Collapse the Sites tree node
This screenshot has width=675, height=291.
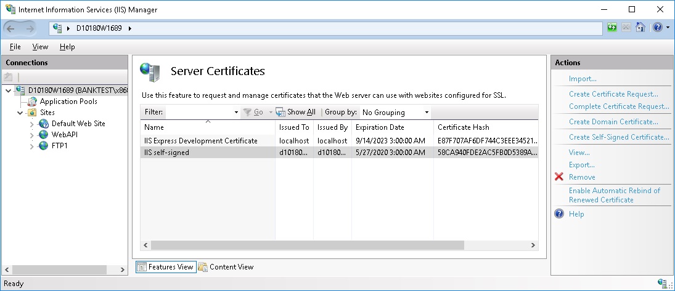coord(20,113)
